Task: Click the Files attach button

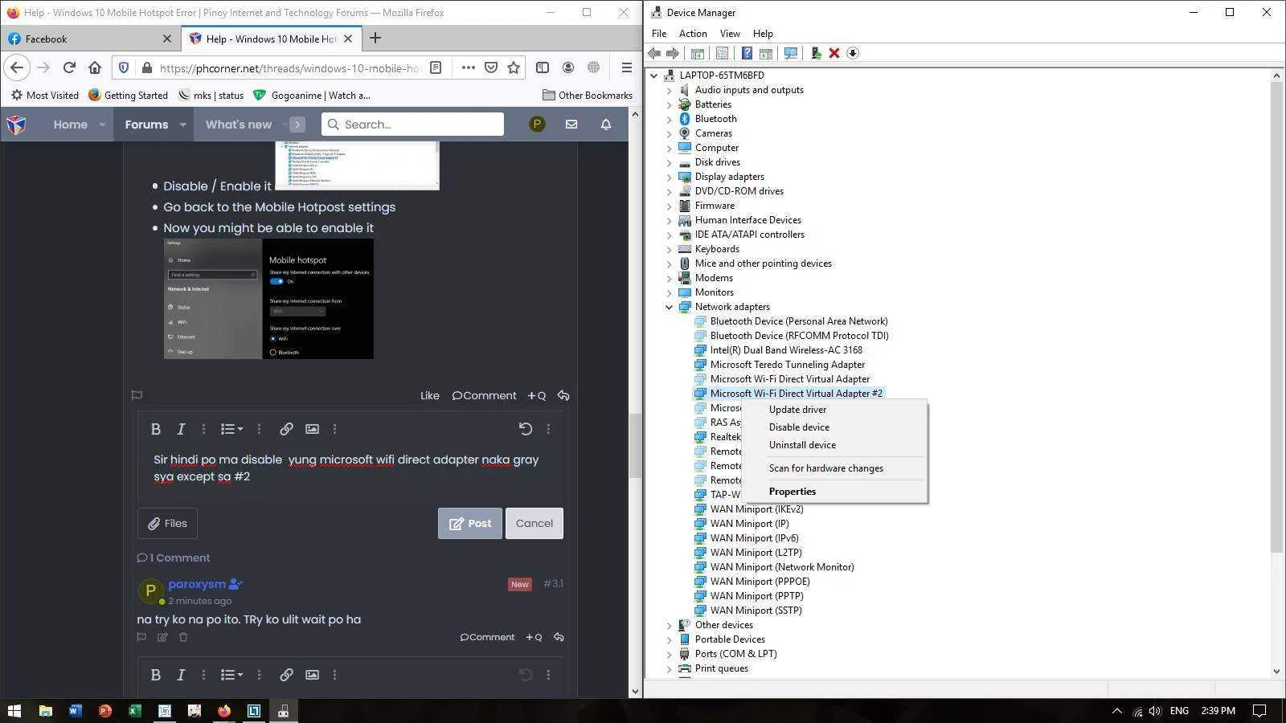Action: [x=167, y=523]
